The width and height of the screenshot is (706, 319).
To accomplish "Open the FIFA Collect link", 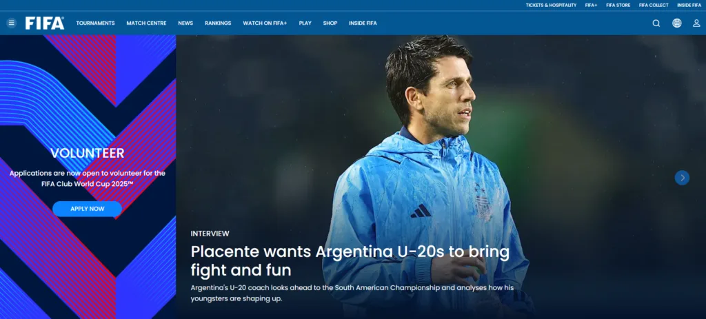I will point(654,6).
